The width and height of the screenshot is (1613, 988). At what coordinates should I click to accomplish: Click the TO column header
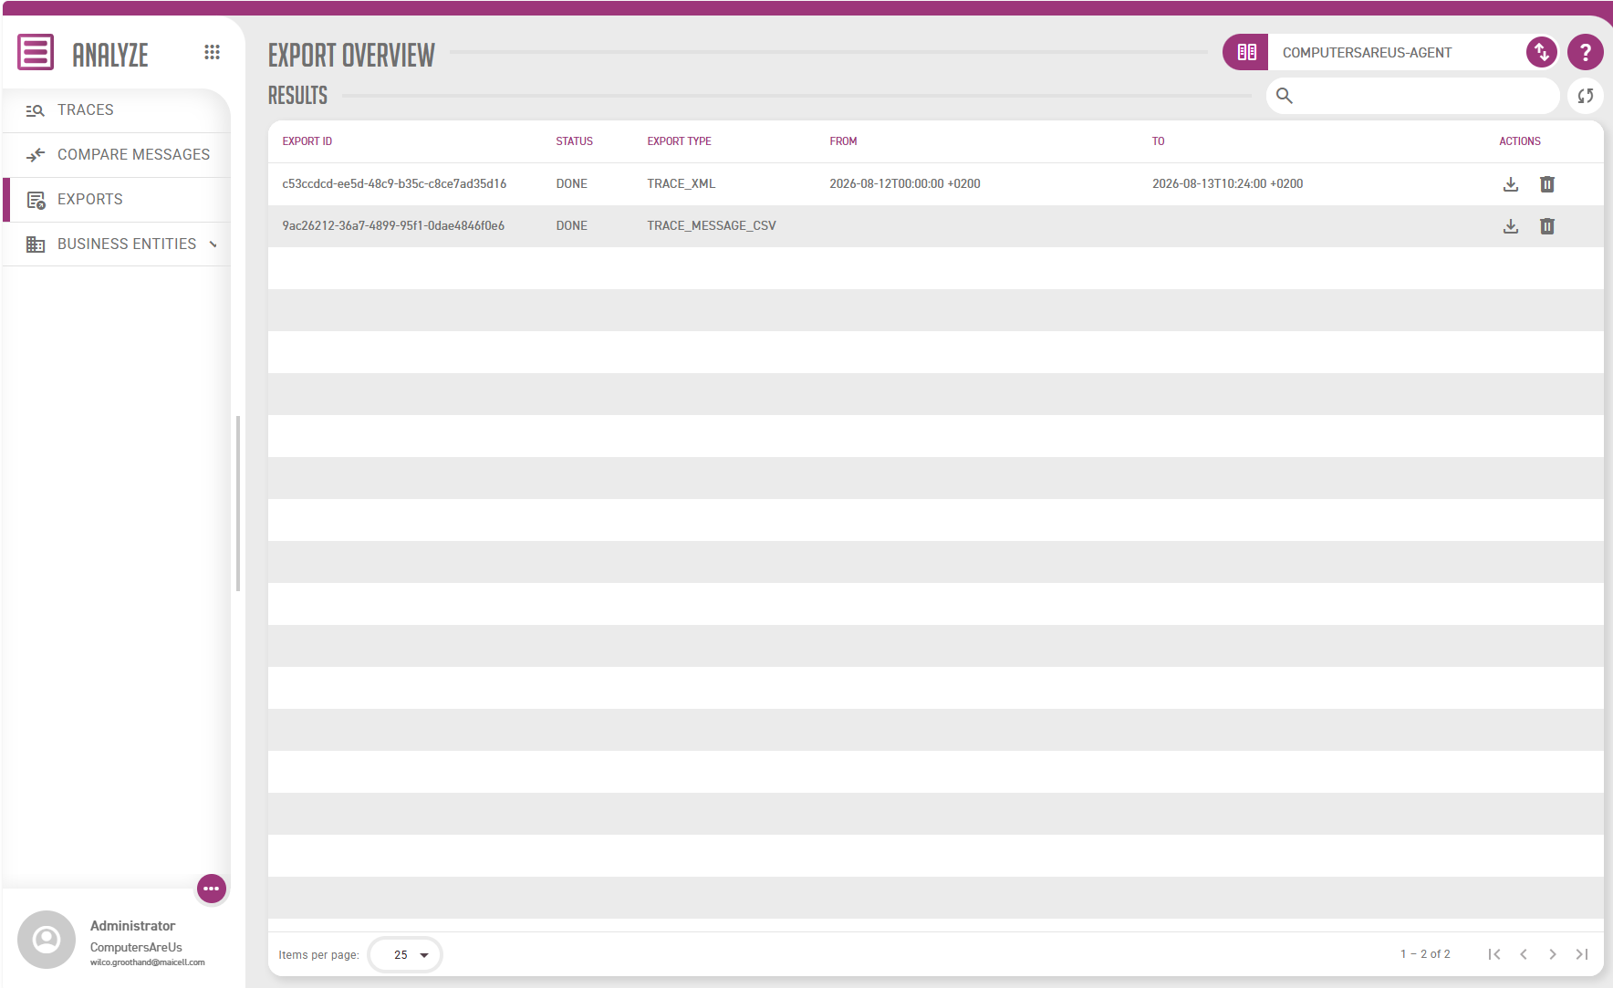click(1159, 141)
